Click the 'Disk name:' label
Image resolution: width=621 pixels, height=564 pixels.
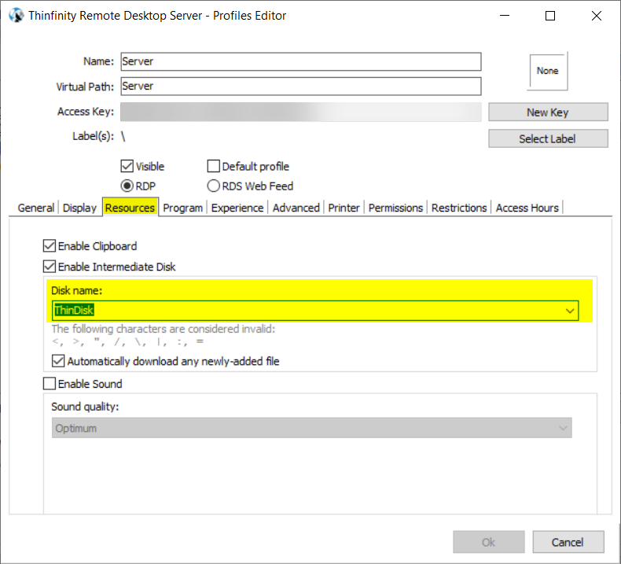[x=76, y=290]
